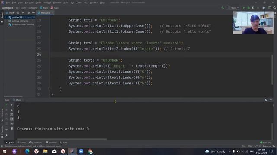This screenshot has height=155, width=277.
Task: Move down the stack trace arrow icon
Action: [x=12, y=110]
